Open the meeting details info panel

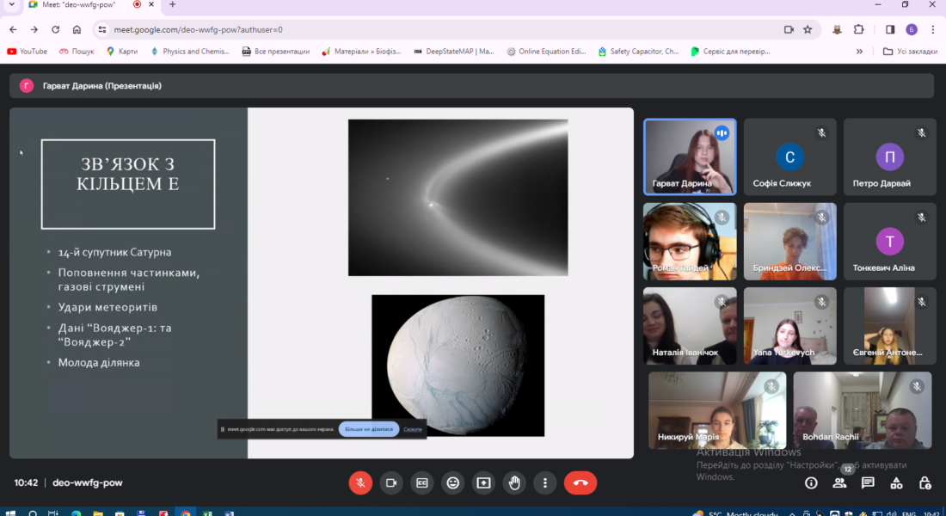[811, 483]
